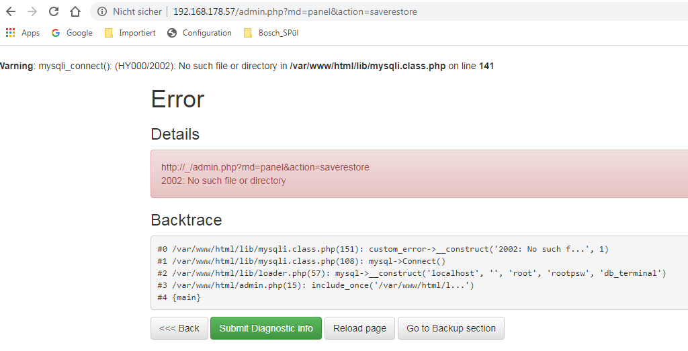Image resolution: width=688 pixels, height=351 pixels.
Task: Click Go to Backup section button
Action: [451, 328]
